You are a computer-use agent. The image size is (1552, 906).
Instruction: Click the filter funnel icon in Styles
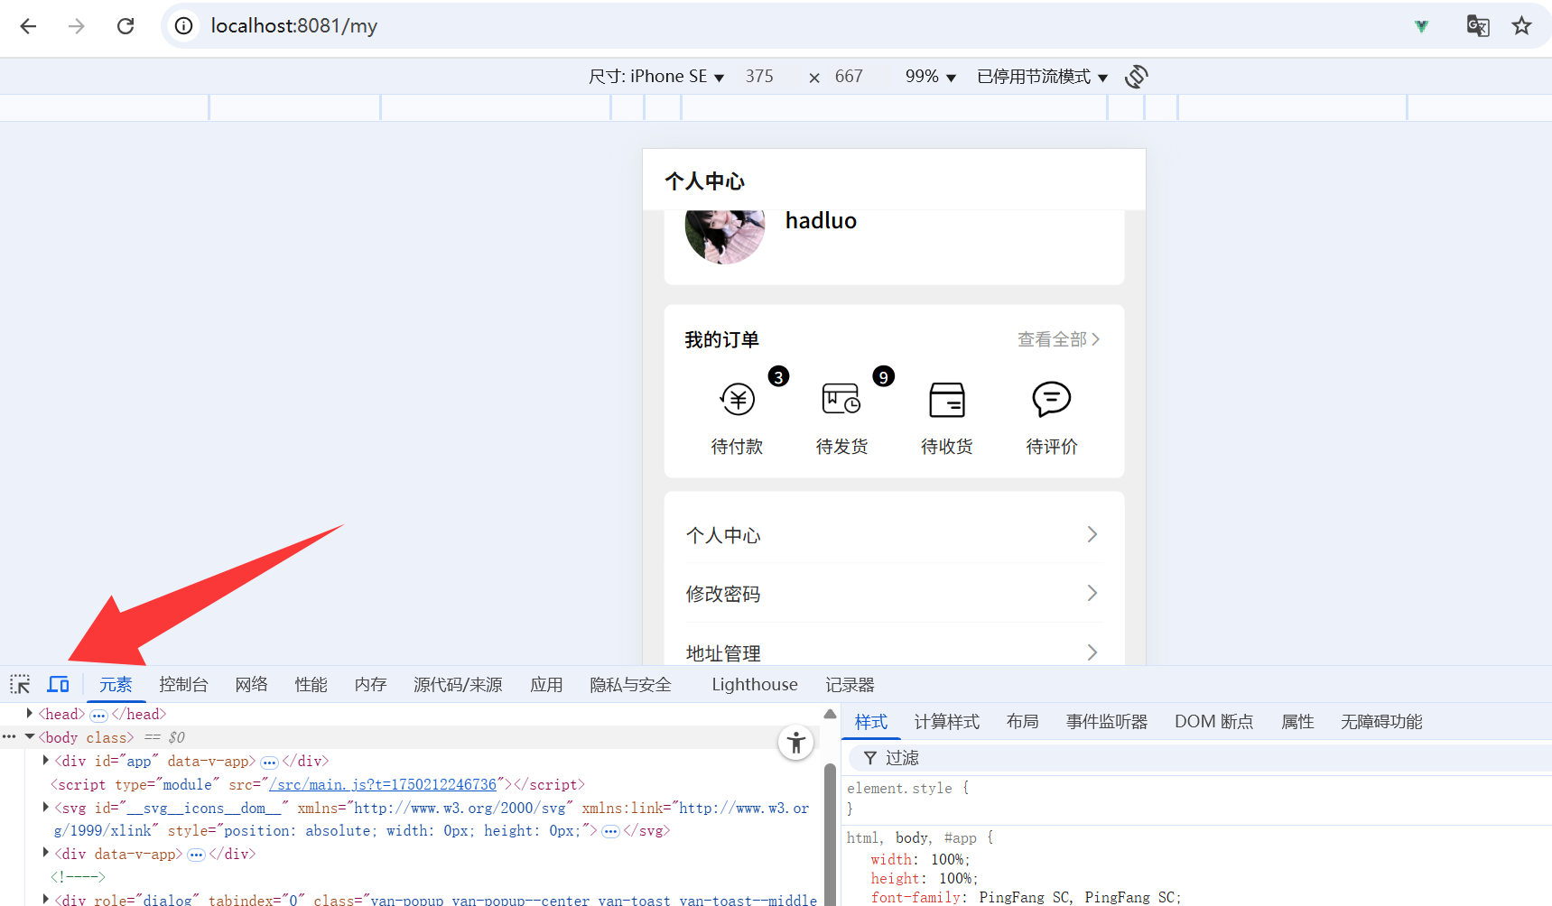(870, 758)
